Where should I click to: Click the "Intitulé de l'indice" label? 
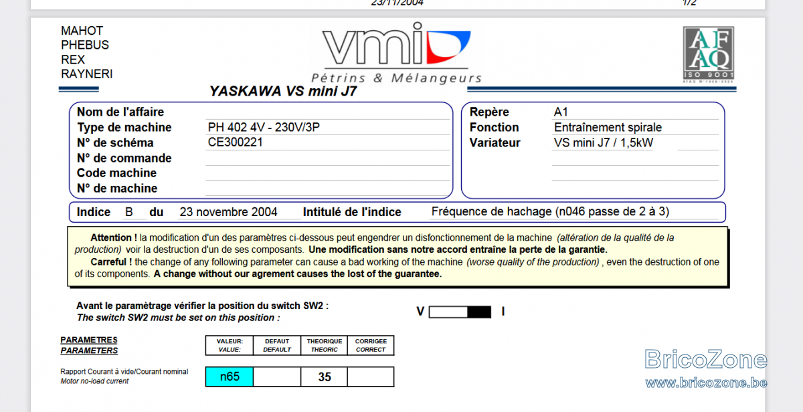coord(352,212)
